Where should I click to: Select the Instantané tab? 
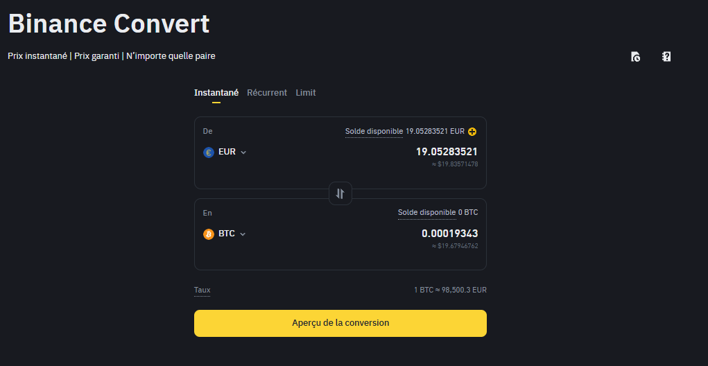click(x=216, y=93)
